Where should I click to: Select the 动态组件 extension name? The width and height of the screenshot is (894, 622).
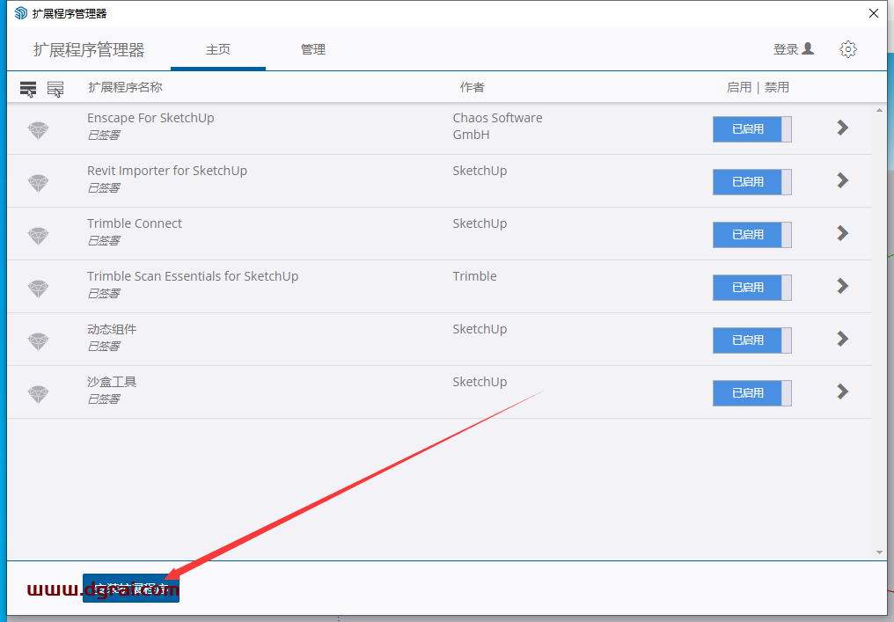(112, 329)
